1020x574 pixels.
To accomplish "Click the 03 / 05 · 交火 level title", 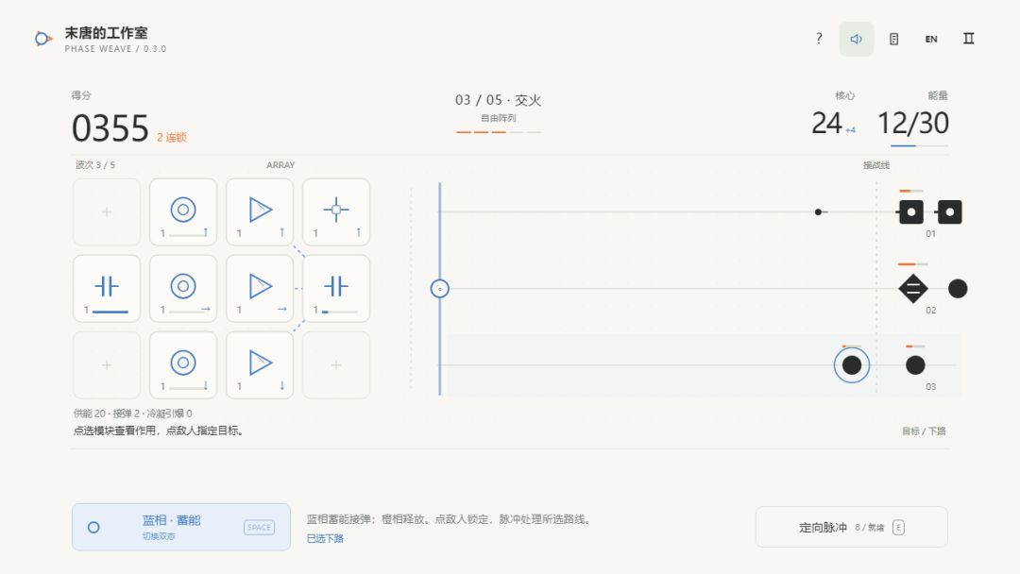I will pyautogui.click(x=499, y=100).
